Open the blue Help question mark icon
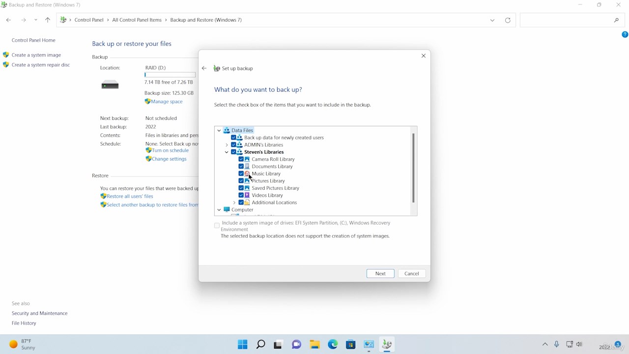 pyautogui.click(x=625, y=34)
